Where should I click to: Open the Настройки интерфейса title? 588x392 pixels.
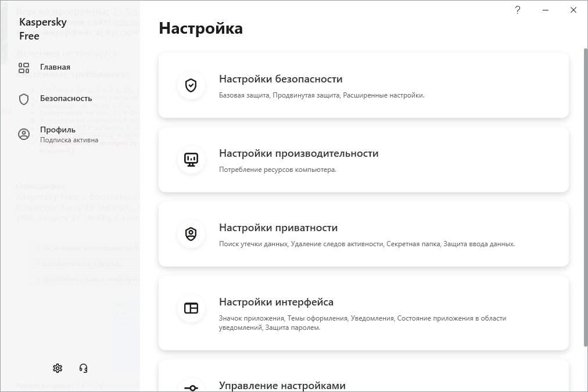click(276, 302)
